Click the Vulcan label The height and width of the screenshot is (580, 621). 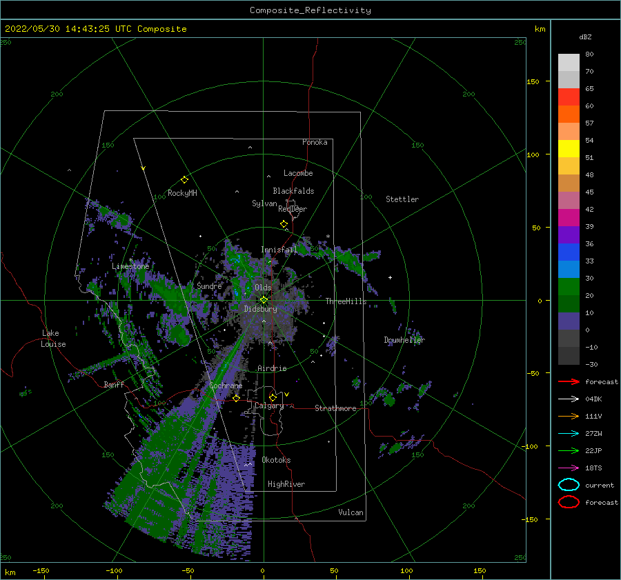pos(351,512)
